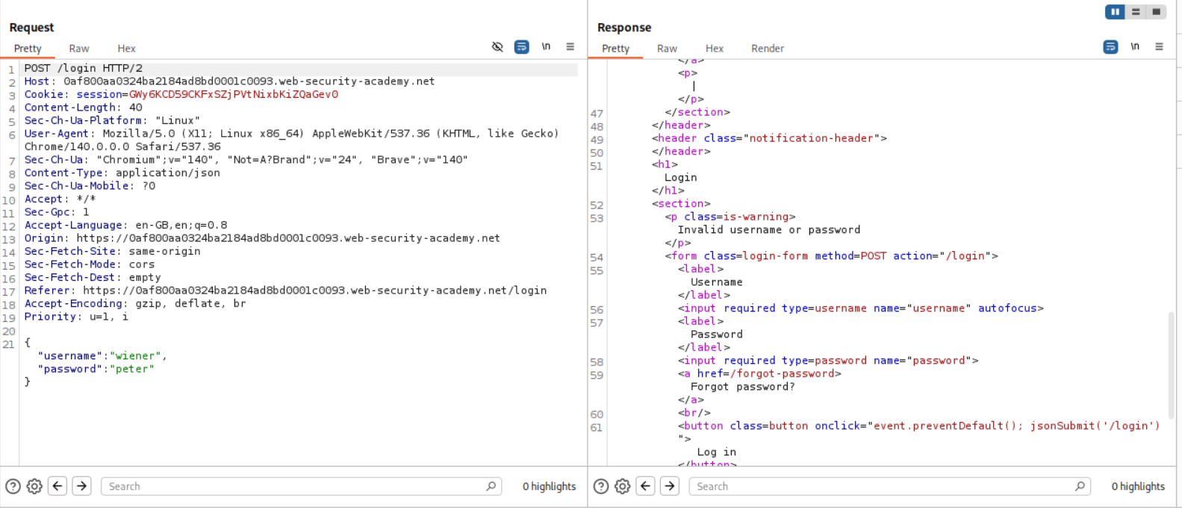Select the side-by-side split layout icon
Viewport: 1182px width, 508px height.
(1115, 12)
